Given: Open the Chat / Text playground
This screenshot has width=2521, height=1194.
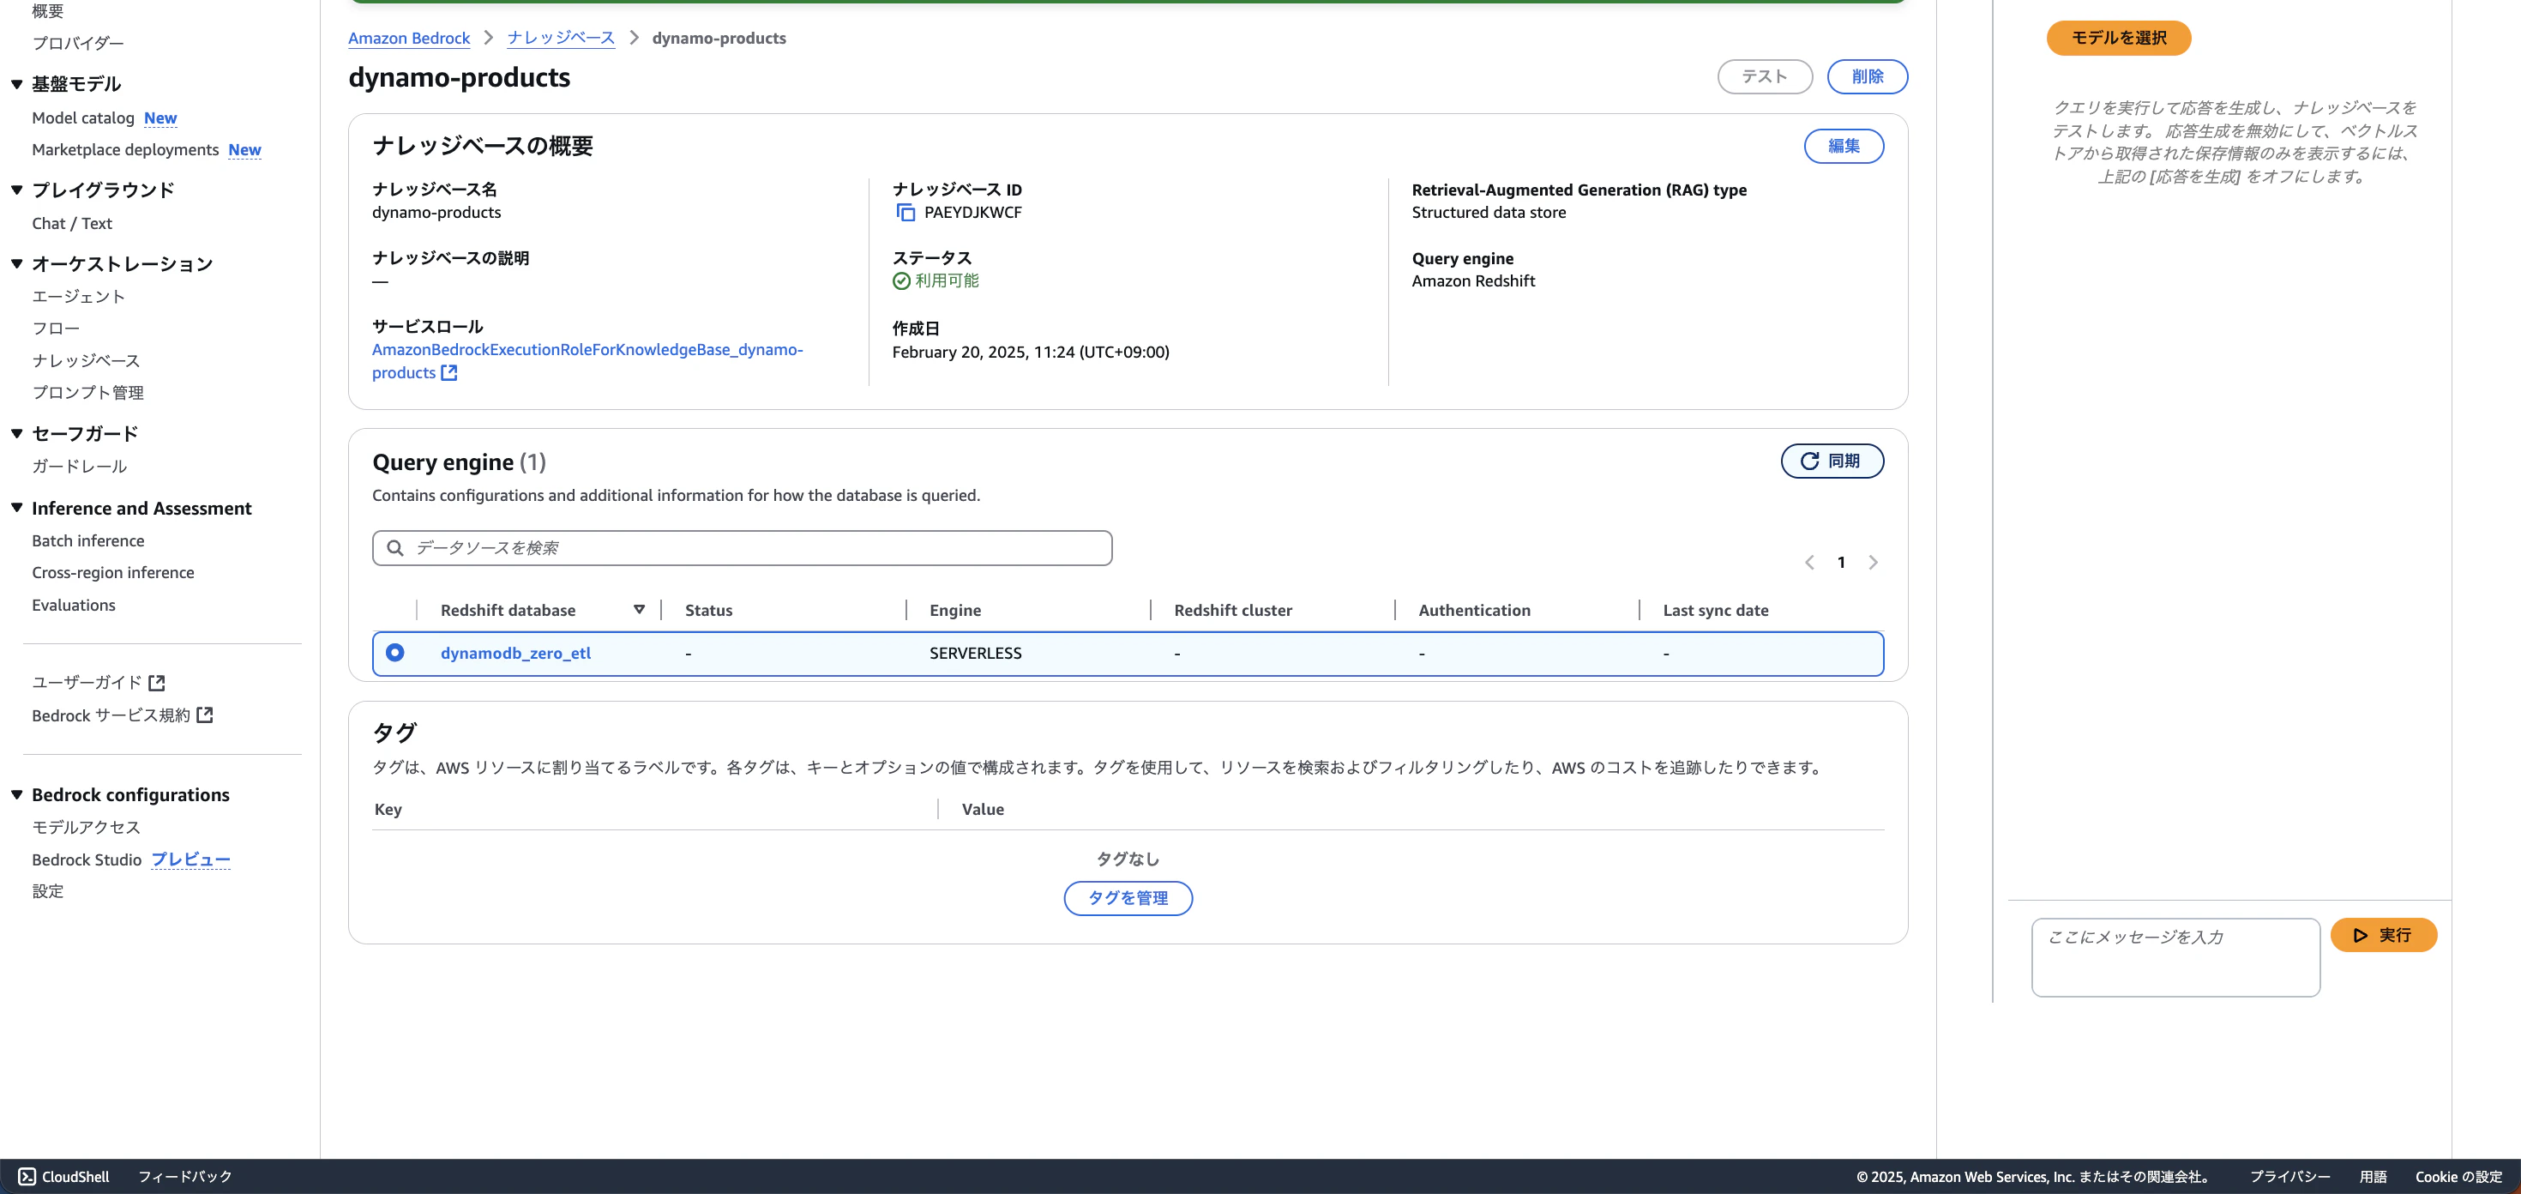Looking at the screenshot, I should tap(71, 223).
